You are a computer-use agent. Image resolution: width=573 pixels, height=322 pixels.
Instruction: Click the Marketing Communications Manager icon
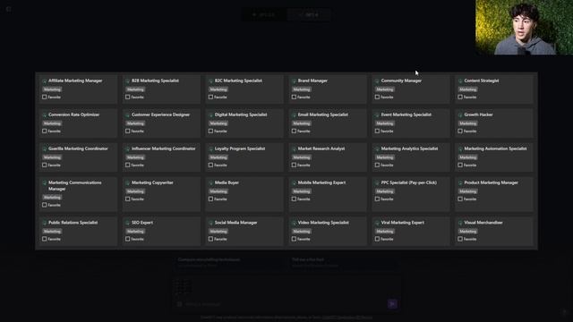(x=44, y=182)
